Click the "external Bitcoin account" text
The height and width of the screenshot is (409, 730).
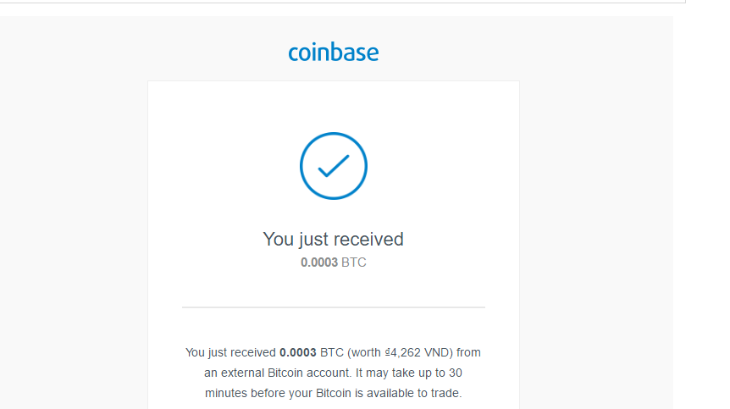coord(277,373)
